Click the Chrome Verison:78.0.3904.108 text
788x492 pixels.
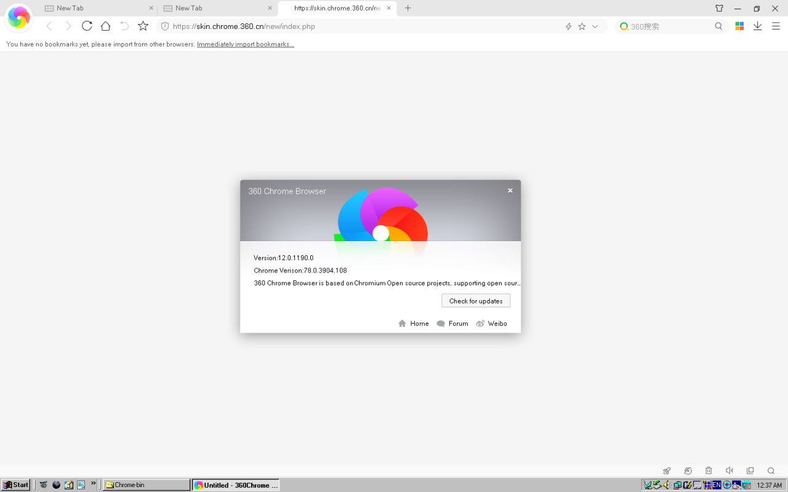(300, 271)
